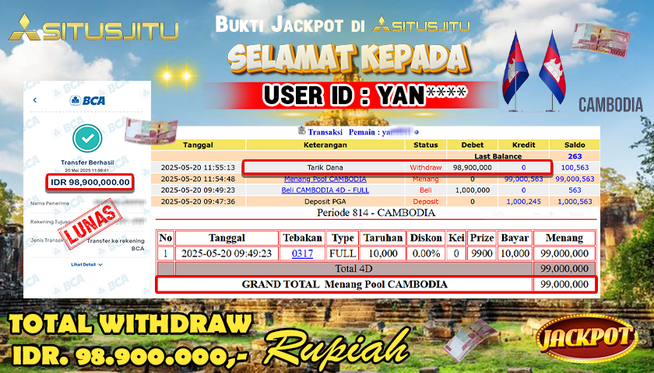Click the green checkmark success icon
654x373 pixels.
coord(87,138)
